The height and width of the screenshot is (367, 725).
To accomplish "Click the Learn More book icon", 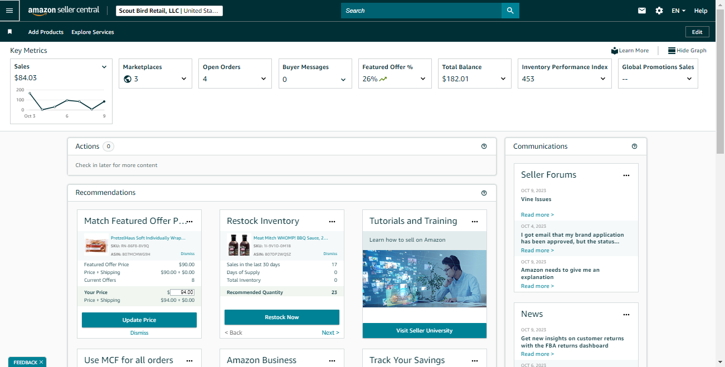I will click(615, 50).
